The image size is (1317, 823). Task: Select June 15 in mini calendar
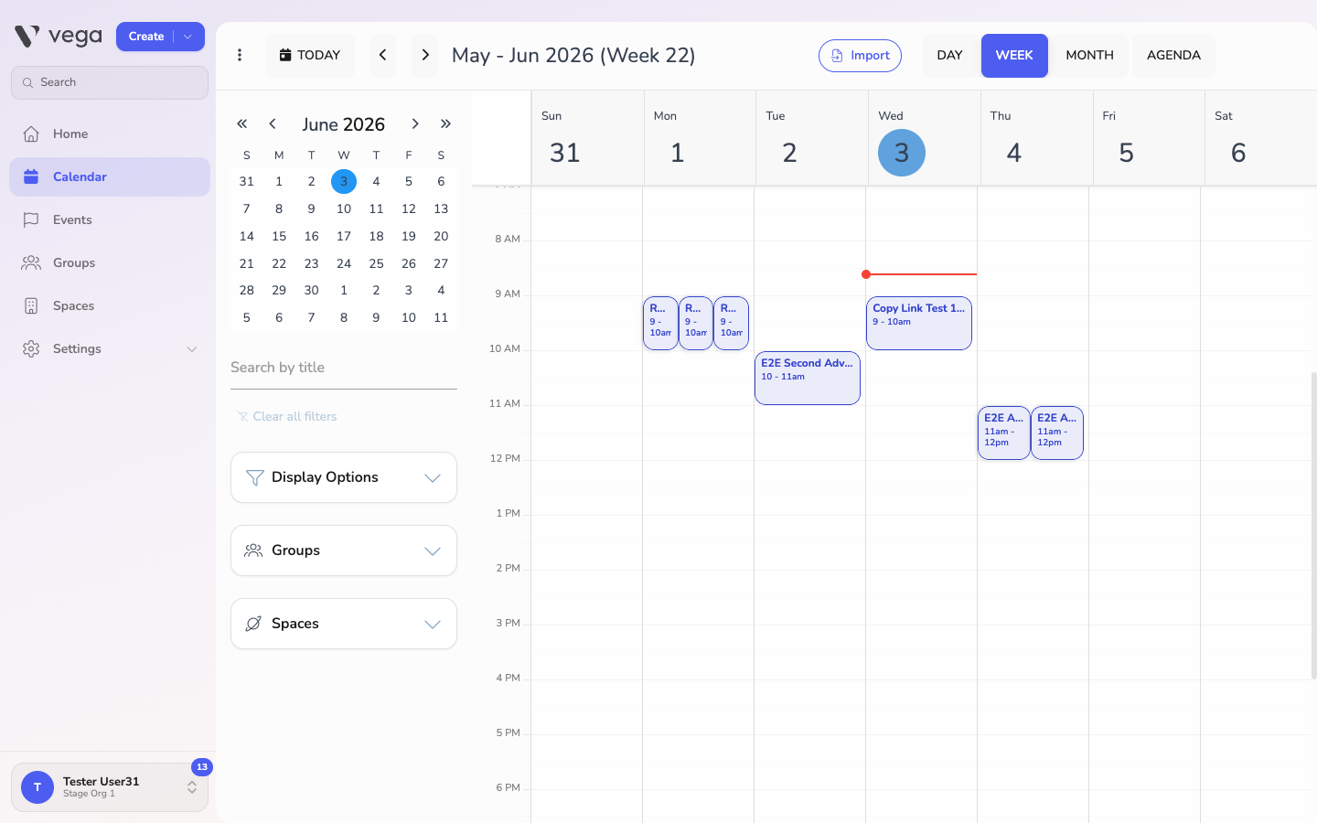279,236
